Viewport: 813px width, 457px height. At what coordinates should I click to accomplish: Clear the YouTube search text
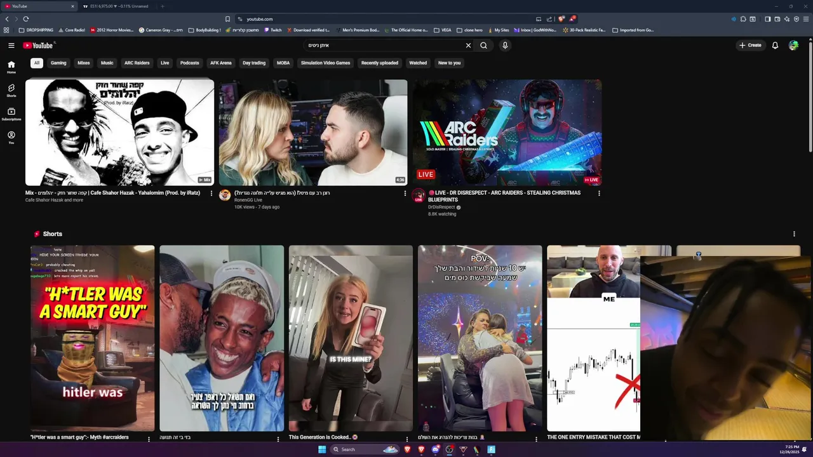pyautogui.click(x=468, y=45)
